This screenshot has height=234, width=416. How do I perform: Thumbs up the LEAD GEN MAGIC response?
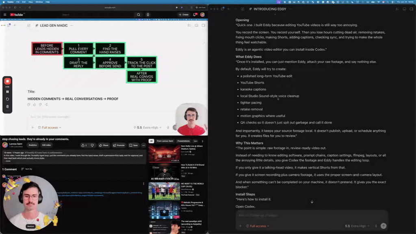click(x=35, y=104)
